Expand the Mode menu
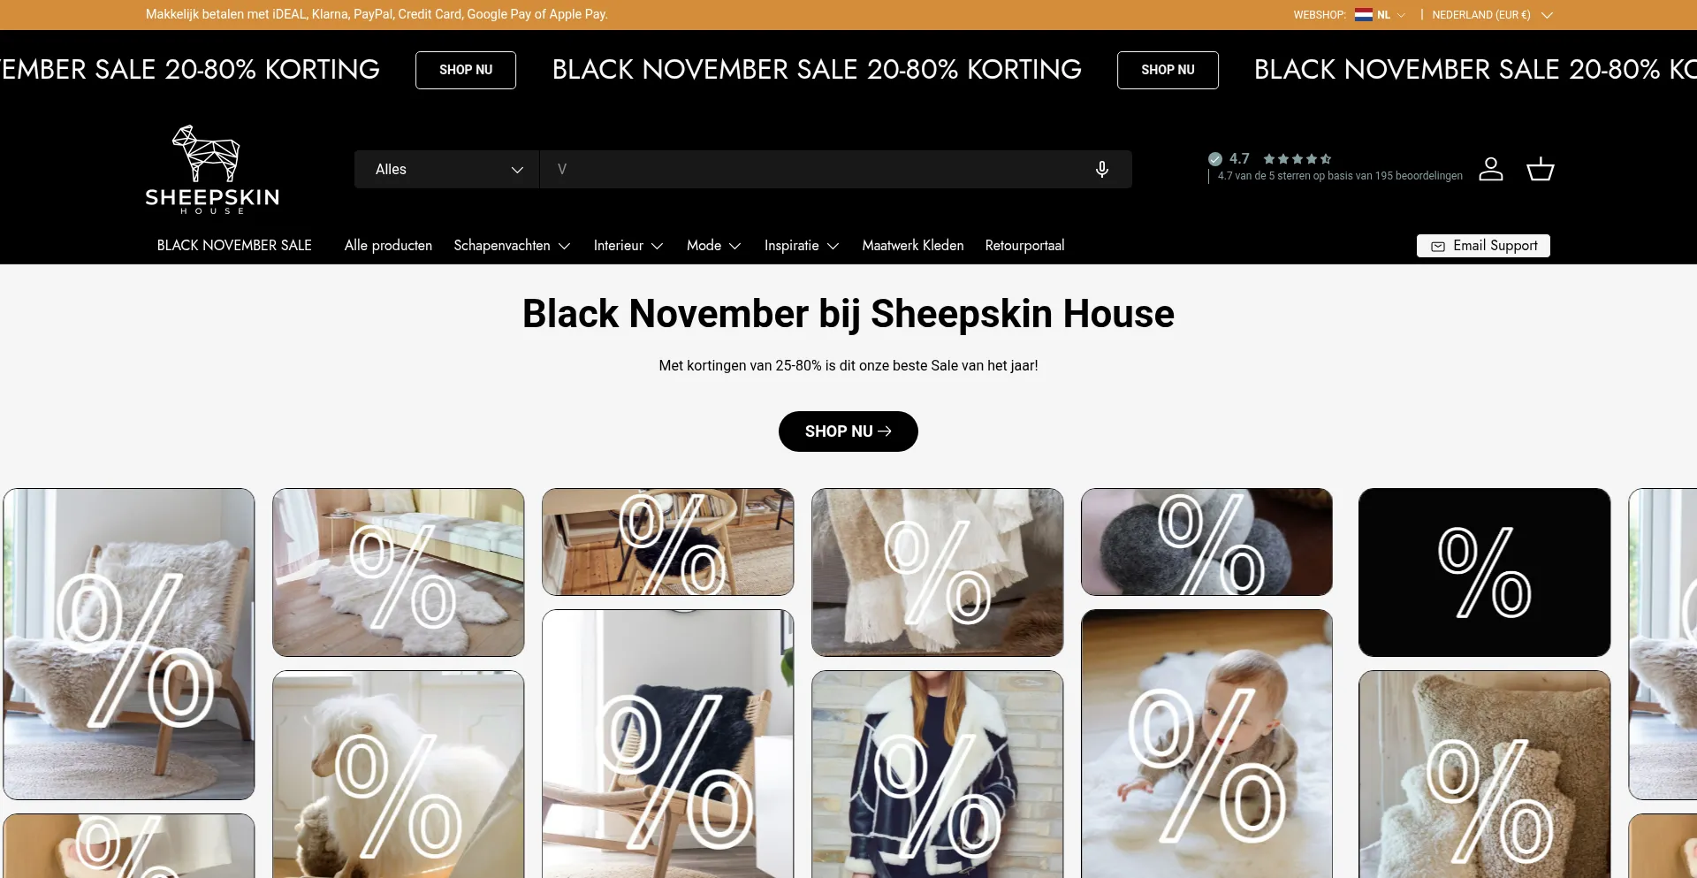 713,246
